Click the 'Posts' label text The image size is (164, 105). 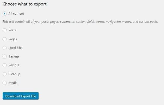pos(12,30)
